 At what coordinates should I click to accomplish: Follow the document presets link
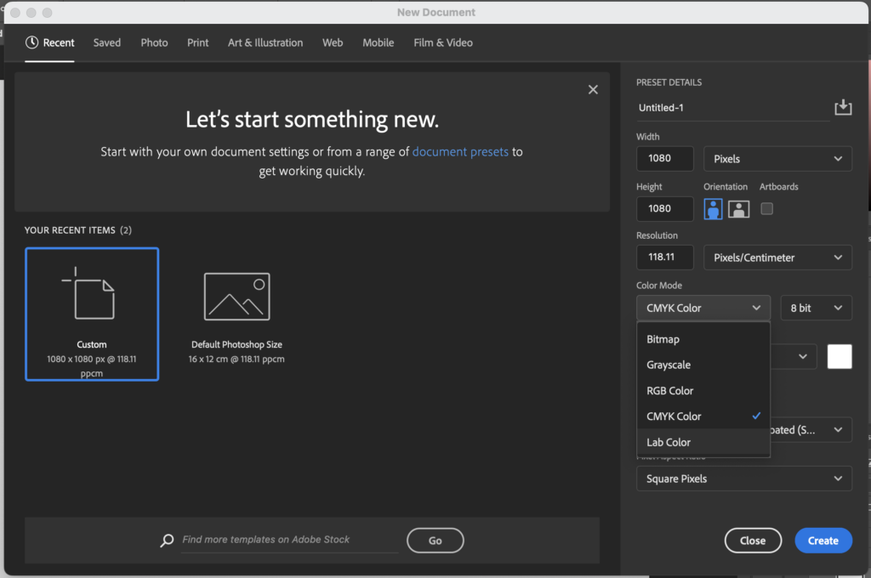point(460,152)
